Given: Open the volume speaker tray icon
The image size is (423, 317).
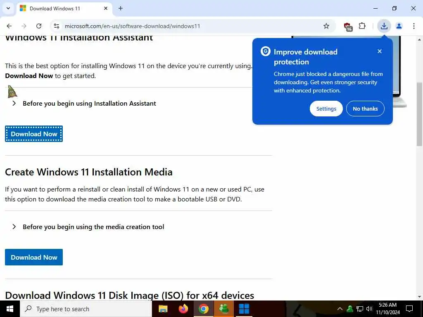Looking at the screenshot, I should tap(369, 309).
